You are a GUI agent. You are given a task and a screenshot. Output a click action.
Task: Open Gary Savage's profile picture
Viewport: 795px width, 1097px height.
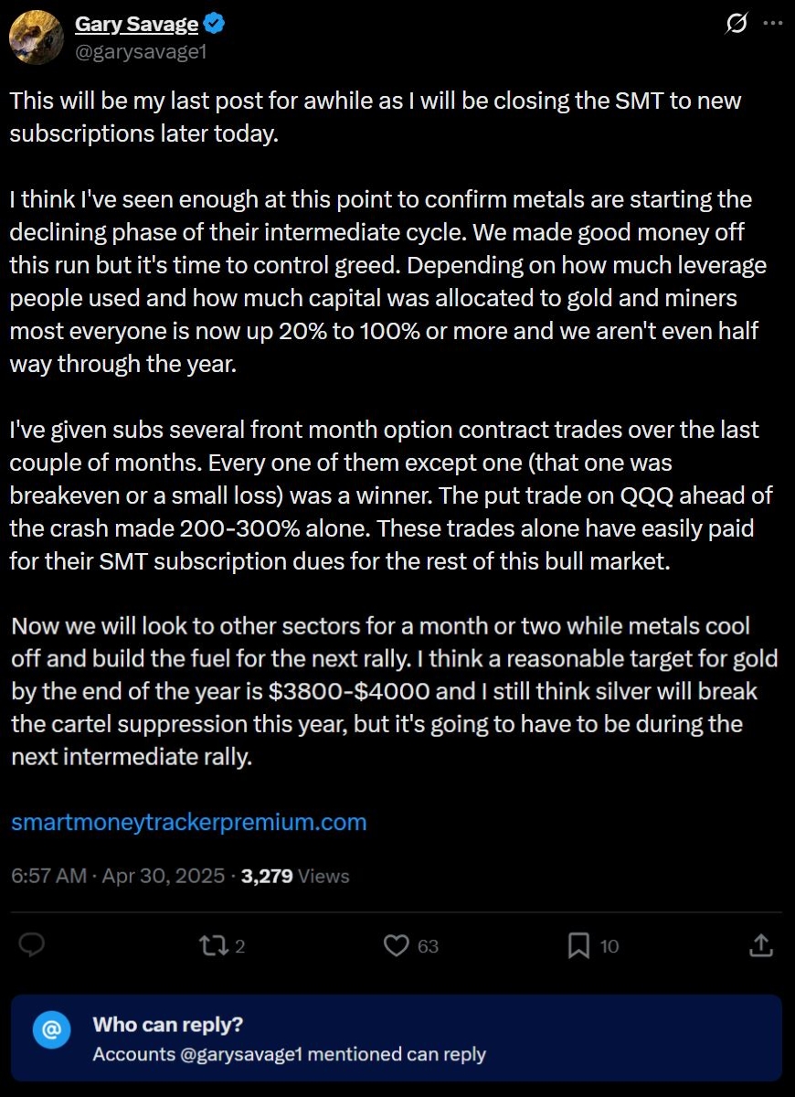tap(37, 38)
